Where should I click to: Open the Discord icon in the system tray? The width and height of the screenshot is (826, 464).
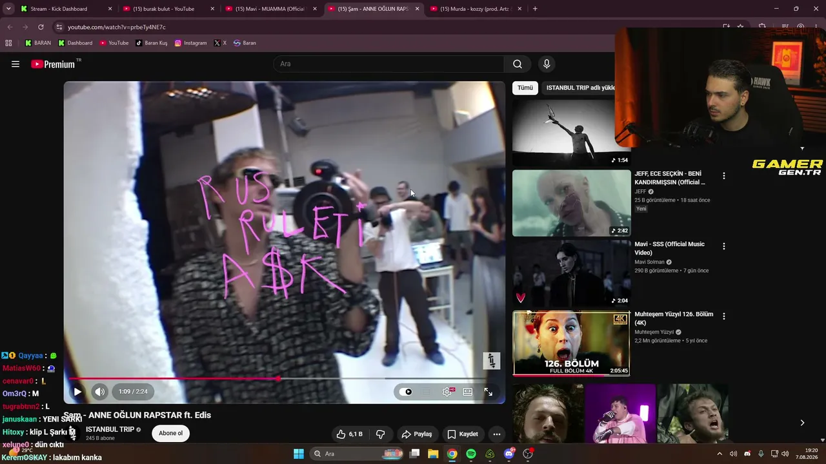pos(747,454)
